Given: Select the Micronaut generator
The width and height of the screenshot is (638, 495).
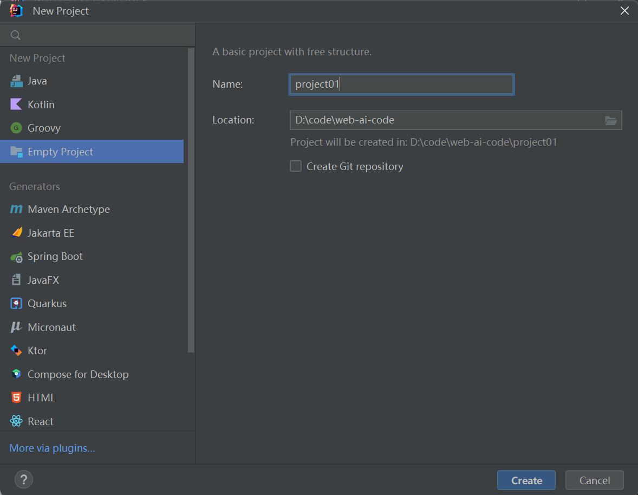Looking at the screenshot, I should point(92,327).
